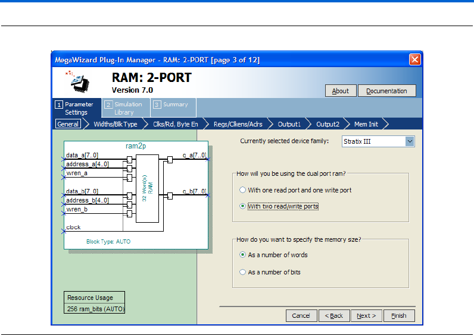Go to the Output2 page step
Viewport: 474px width, 335px height.
(328, 124)
